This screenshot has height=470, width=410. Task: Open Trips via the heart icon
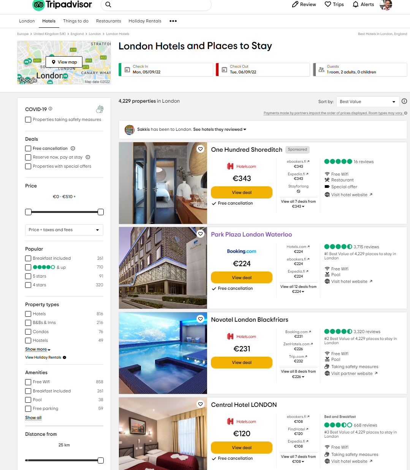coord(328,4)
